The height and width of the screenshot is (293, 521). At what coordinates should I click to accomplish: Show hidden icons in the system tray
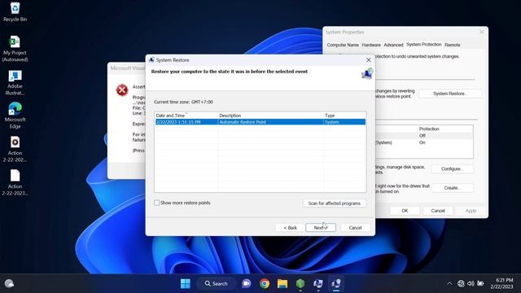[449, 283]
